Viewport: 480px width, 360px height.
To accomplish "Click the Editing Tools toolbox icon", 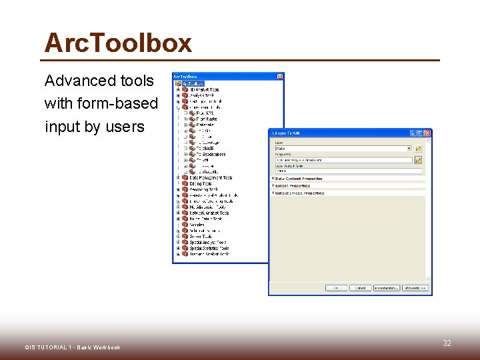I will [185, 183].
